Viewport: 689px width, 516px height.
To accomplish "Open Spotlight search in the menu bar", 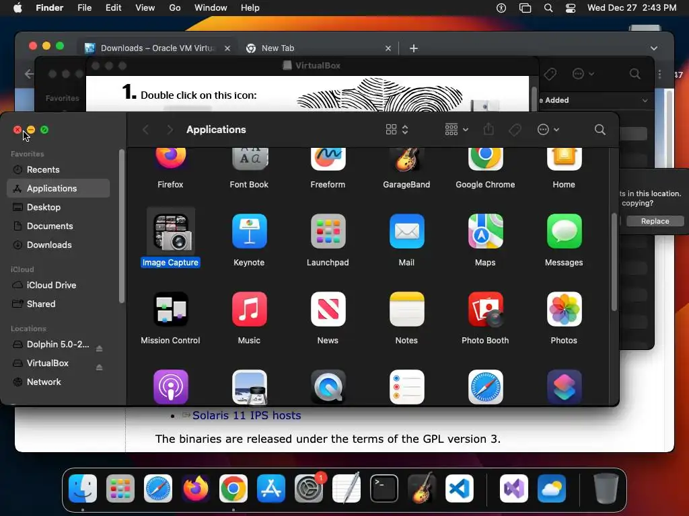I will click(x=548, y=8).
